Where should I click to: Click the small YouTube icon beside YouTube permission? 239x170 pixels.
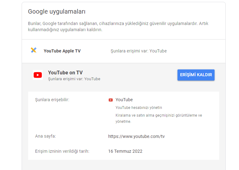pos(110,100)
